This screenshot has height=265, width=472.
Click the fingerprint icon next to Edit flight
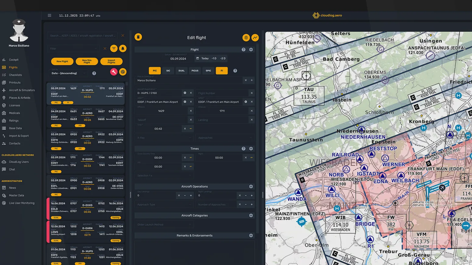(246, 37)
